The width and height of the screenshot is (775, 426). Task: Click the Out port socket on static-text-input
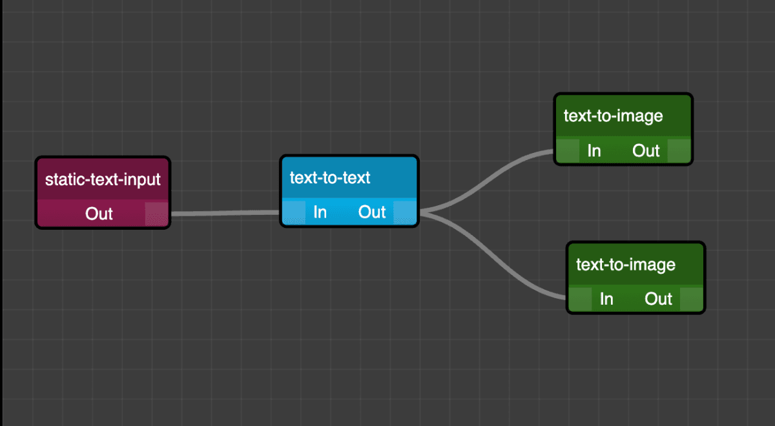coord(156,214)
